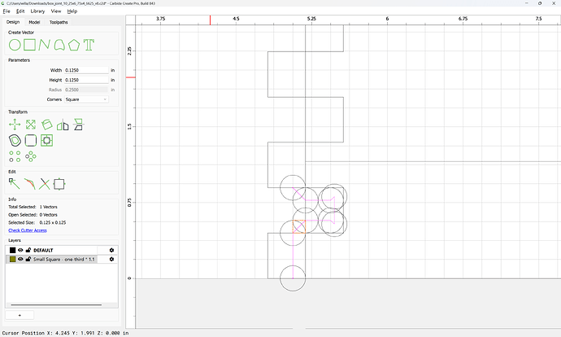561x337 pixels.
Task: Toggle lock on the DEFAULT layer
Action: (x=28, y=250)
